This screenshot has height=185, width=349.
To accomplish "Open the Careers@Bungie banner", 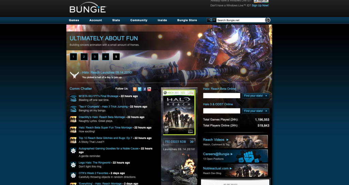I will (x=235, y=156).
